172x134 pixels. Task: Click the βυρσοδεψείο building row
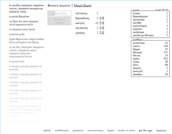coord(150,17)
